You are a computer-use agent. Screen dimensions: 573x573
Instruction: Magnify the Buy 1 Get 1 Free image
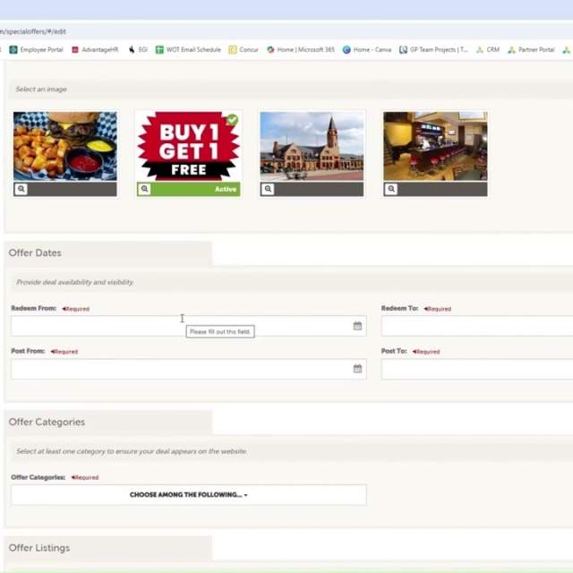[145, 189]
